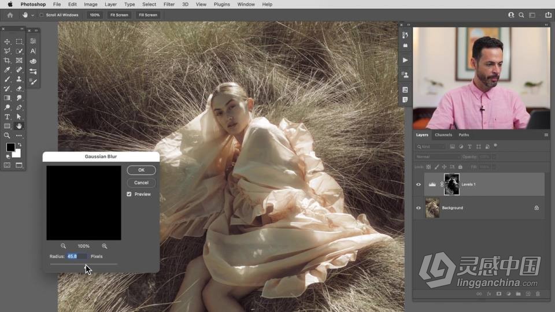Image resolution: width=555 pixels, height=312 pixels.
Task: Open the Layer menu
Action: (110, 4)
